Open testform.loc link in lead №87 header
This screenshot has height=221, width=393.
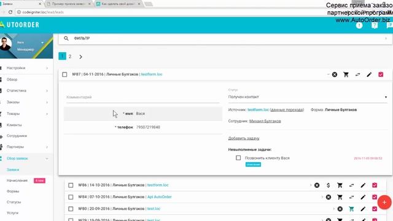[152, 74]
